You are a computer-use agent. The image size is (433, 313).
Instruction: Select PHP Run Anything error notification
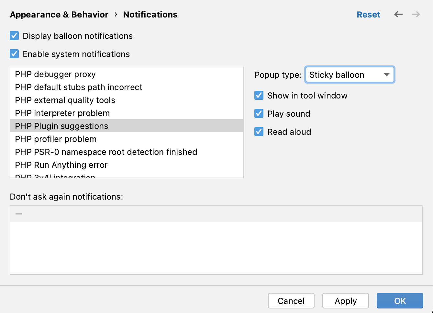pyautogui.click(x=61, y=165)
